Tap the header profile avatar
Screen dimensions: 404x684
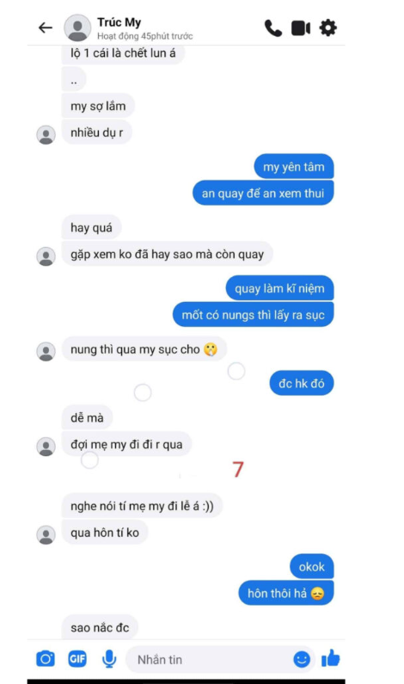click(x=77, y=28)
